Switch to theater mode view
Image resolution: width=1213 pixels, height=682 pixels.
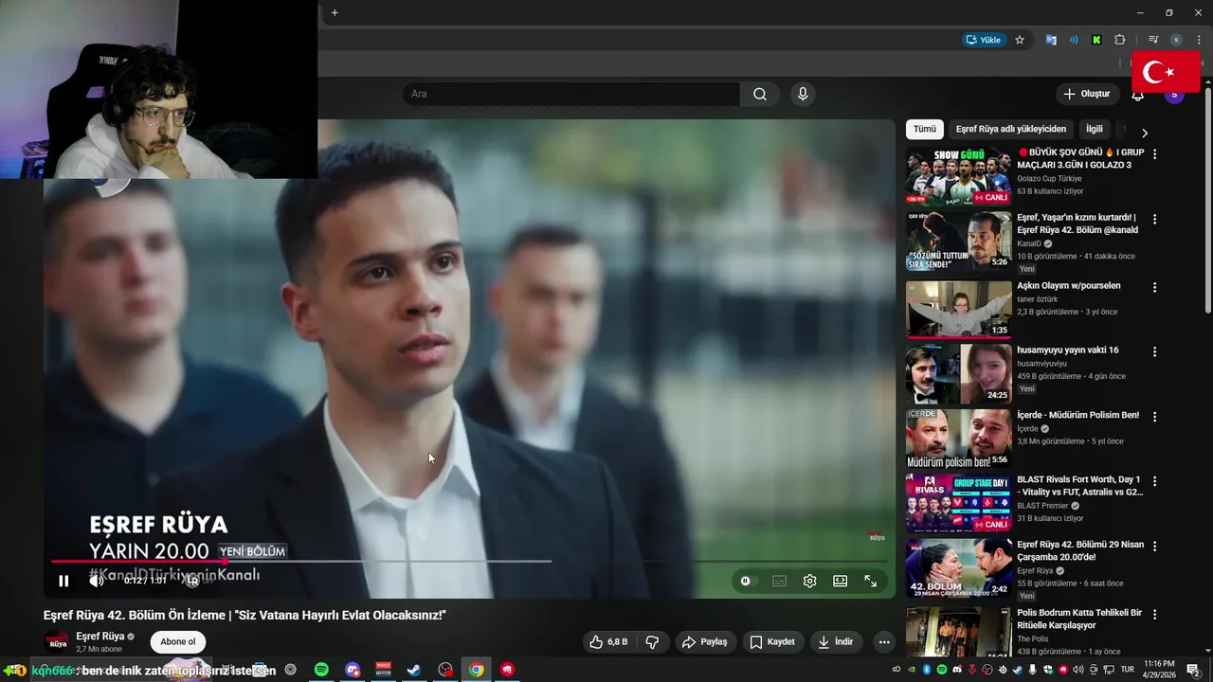[x=840, y=581]
